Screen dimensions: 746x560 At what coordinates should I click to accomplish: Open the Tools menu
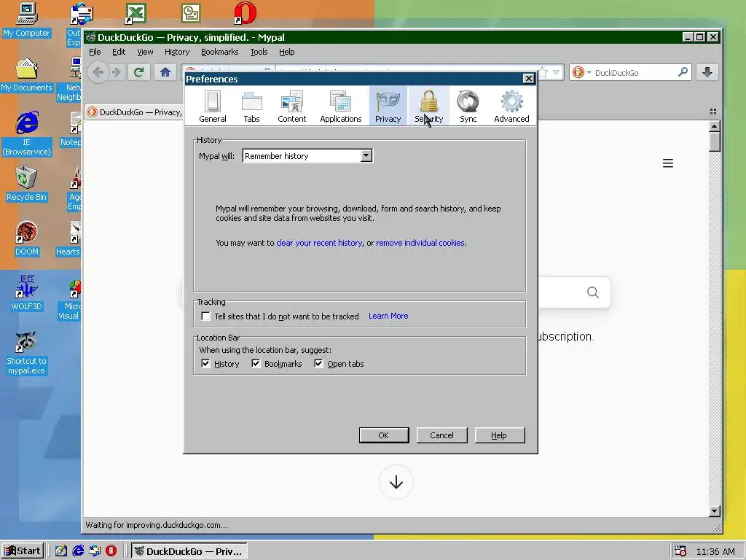coord(259,52)
